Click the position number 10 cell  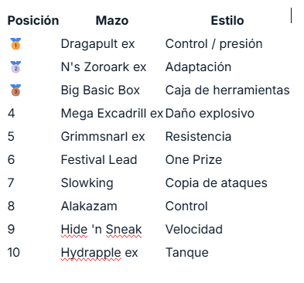tap(14, 253)
